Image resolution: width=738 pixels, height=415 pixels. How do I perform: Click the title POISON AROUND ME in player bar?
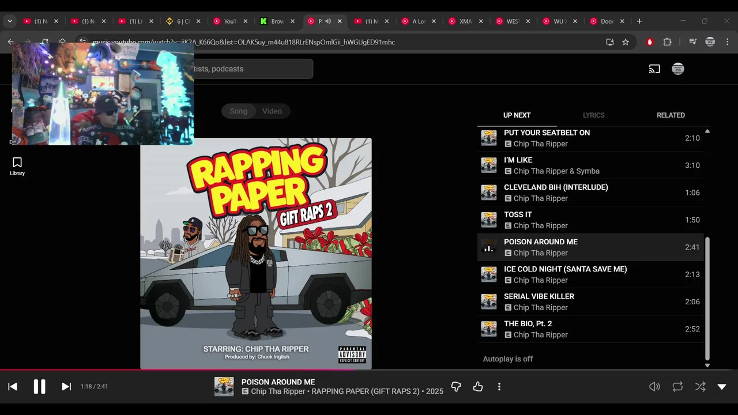(x=278, y=382)
